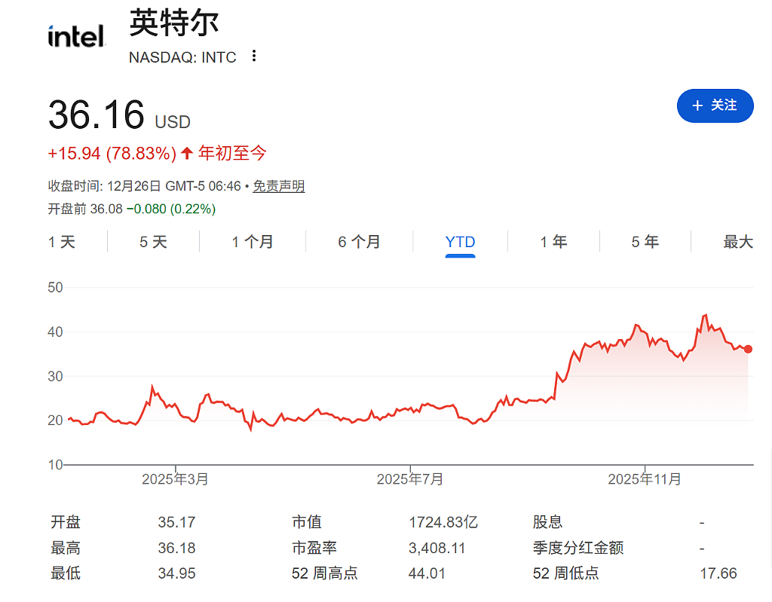Click the 36.16 price value
The image size is (772, 602).
pos(96,115)
